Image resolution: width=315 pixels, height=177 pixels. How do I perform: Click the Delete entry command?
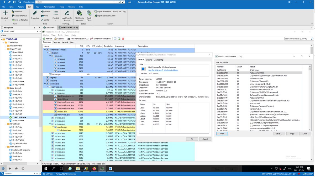[45, 20]
